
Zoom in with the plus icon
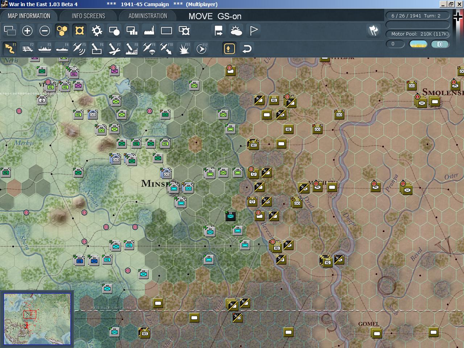(27, 31)
